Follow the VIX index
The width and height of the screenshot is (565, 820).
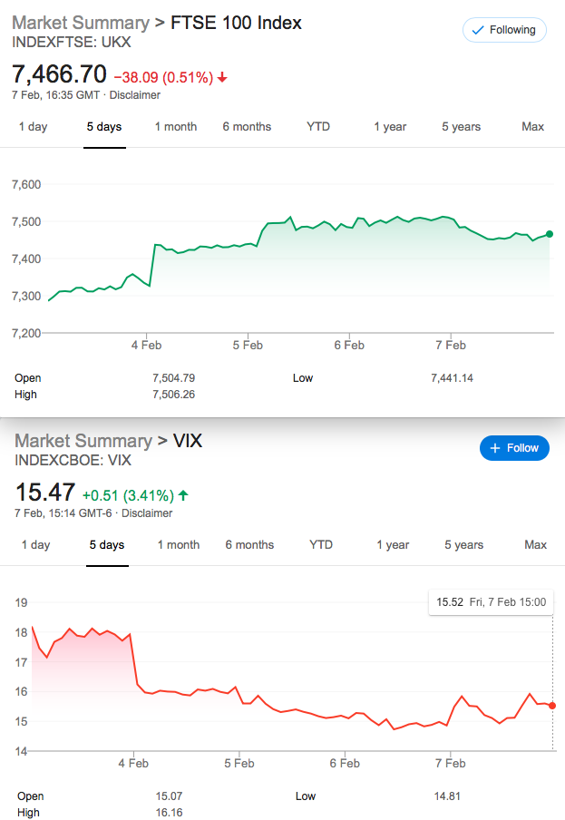514,448
